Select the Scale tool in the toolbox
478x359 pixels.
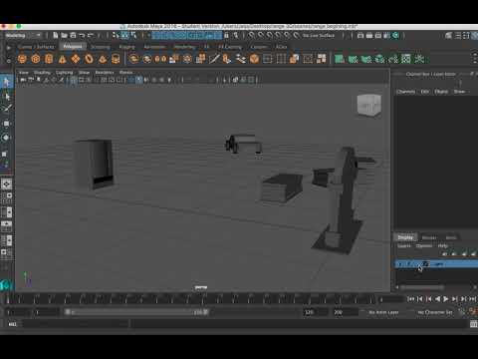click(x=5, y=154)
